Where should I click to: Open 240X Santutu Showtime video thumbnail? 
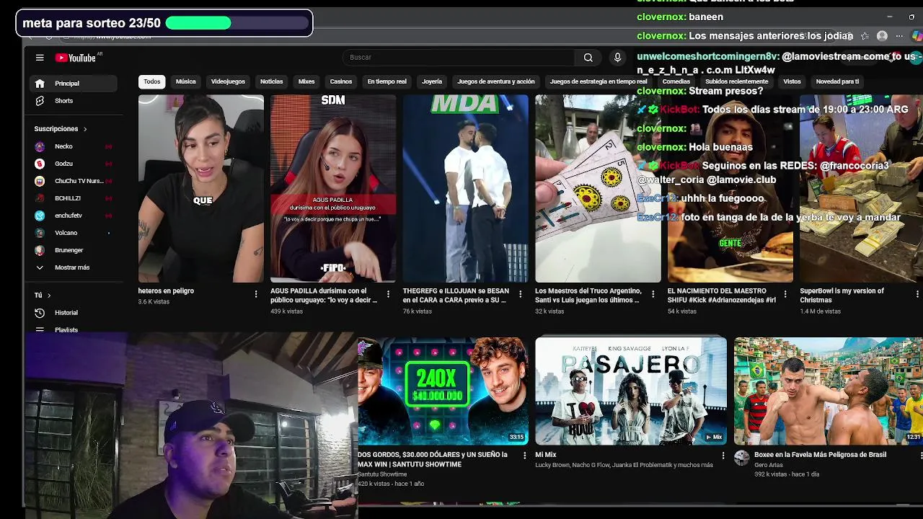[x=443, y=391]
